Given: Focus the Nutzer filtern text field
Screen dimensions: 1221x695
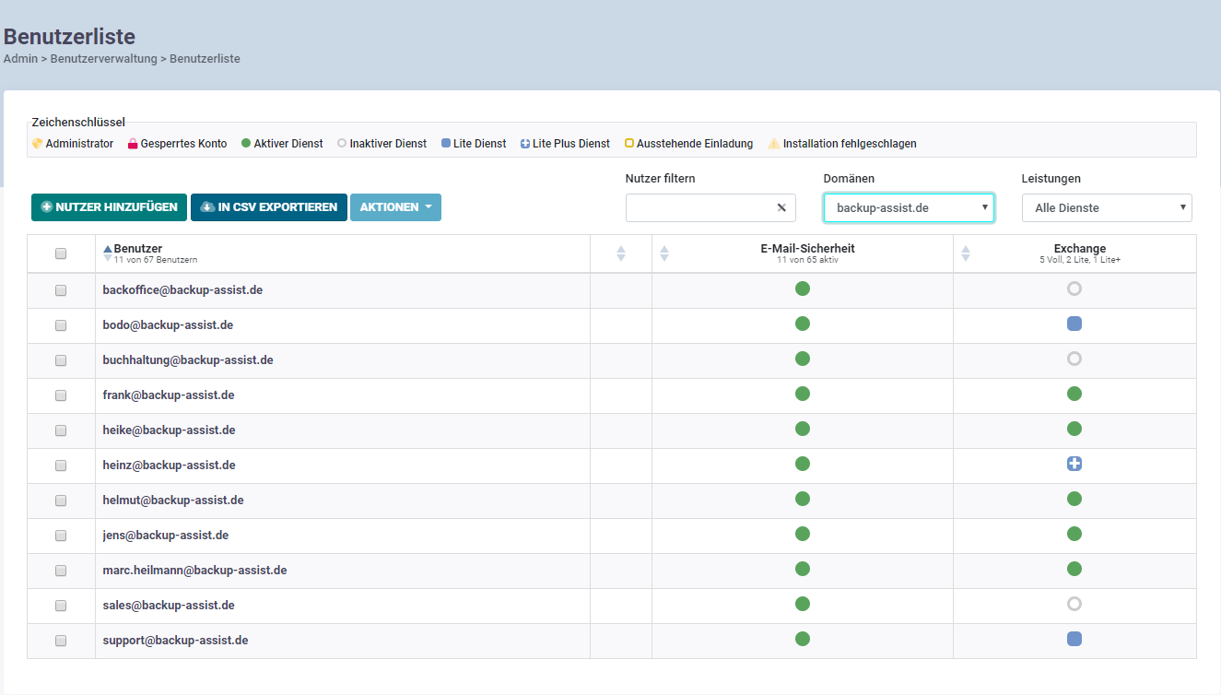Looking at the screenshot, I should pos(699,208).
